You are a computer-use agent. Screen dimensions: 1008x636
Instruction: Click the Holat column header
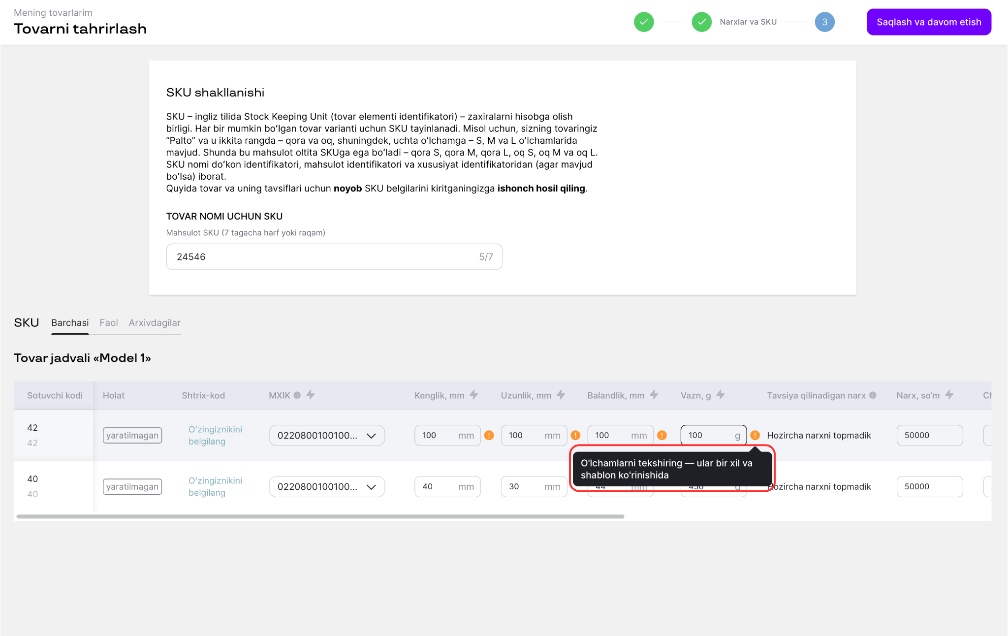tap(114, 395)
